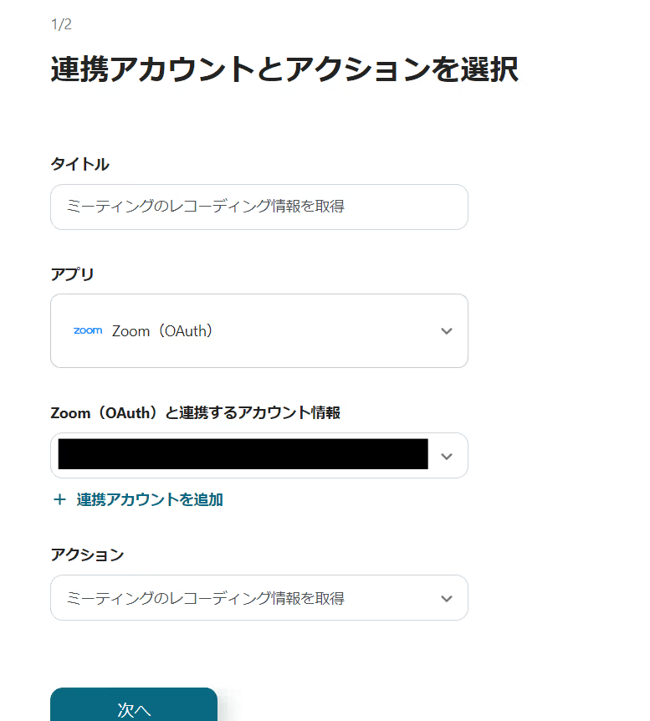
Task: Click the chevron arrow in the account info field
Action: point(447,456)
